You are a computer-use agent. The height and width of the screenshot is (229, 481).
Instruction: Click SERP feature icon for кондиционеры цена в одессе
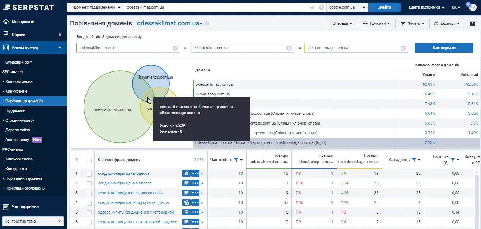pyautogui.click(x=186, y=183)
